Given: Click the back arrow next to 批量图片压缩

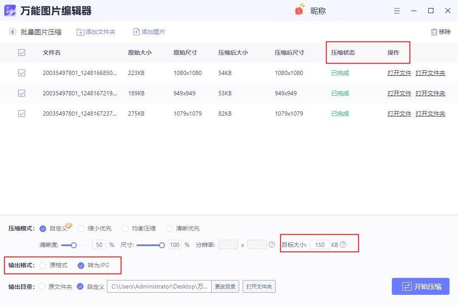Looking at the screenshot, I should 12,32.
